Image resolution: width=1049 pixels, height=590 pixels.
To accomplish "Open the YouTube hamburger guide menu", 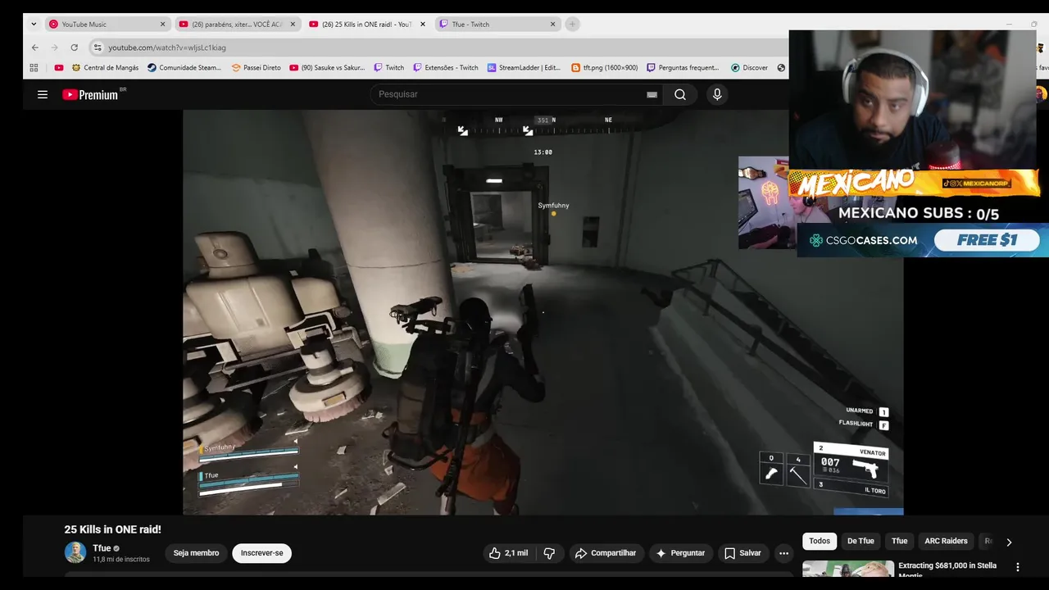I will pos(43,94).
